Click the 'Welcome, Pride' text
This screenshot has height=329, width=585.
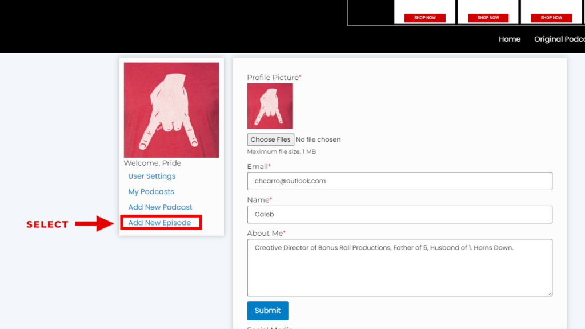(x=152, y=163)
